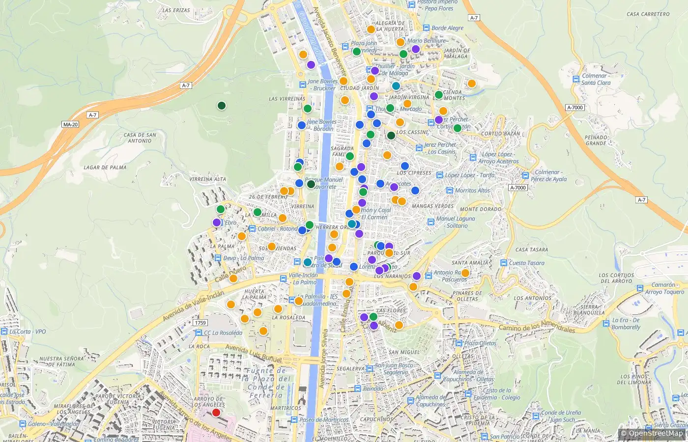Click the CASA CARRETERO place label
The width and height of the screenshot is (688, 442).
648,14
